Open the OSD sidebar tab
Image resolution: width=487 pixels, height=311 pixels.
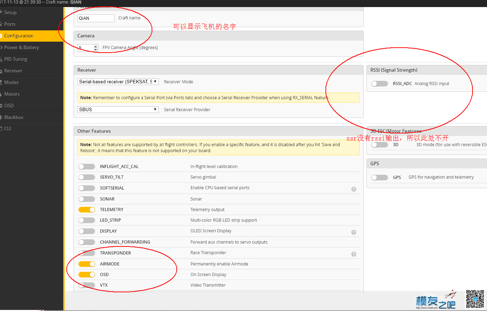[31, 106]
